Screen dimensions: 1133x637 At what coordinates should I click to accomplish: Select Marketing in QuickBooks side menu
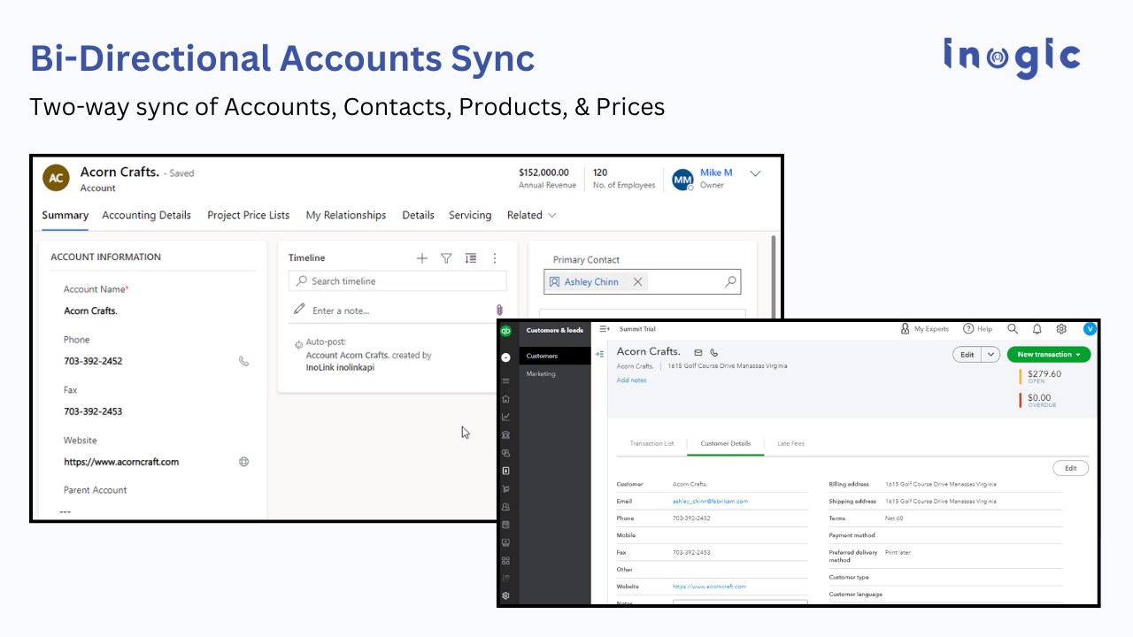tap(541, 374)
